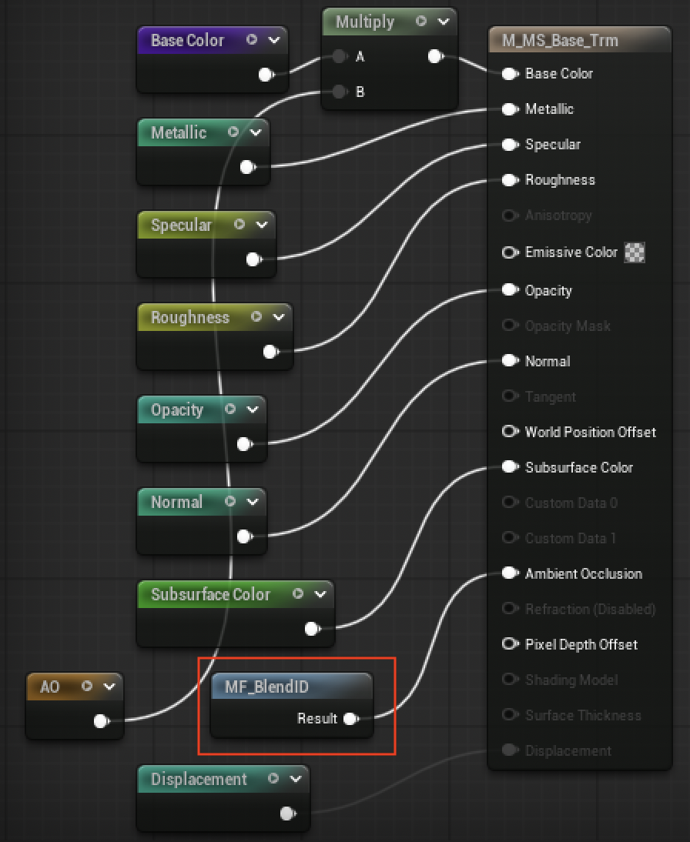Toggle preview circle on Normal node

[x=230, y=501]
